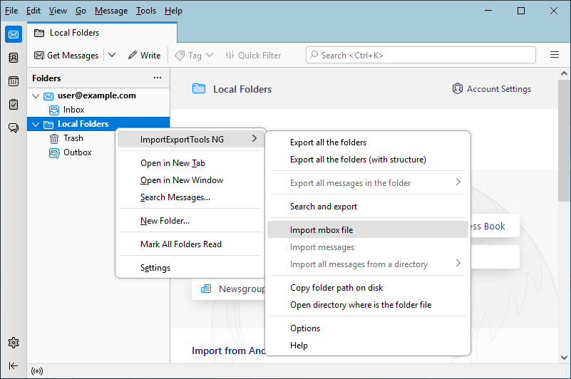Select the Local Folders tab
This screenshot has width=571, height=379.
pos(103,33)
